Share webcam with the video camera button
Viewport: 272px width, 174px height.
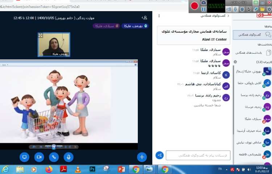[39, 157]
